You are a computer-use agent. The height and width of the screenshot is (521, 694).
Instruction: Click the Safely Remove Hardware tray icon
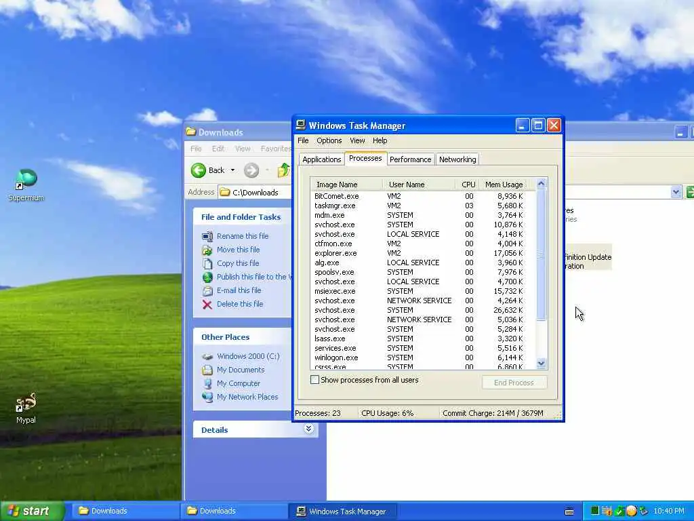[643, 511]
